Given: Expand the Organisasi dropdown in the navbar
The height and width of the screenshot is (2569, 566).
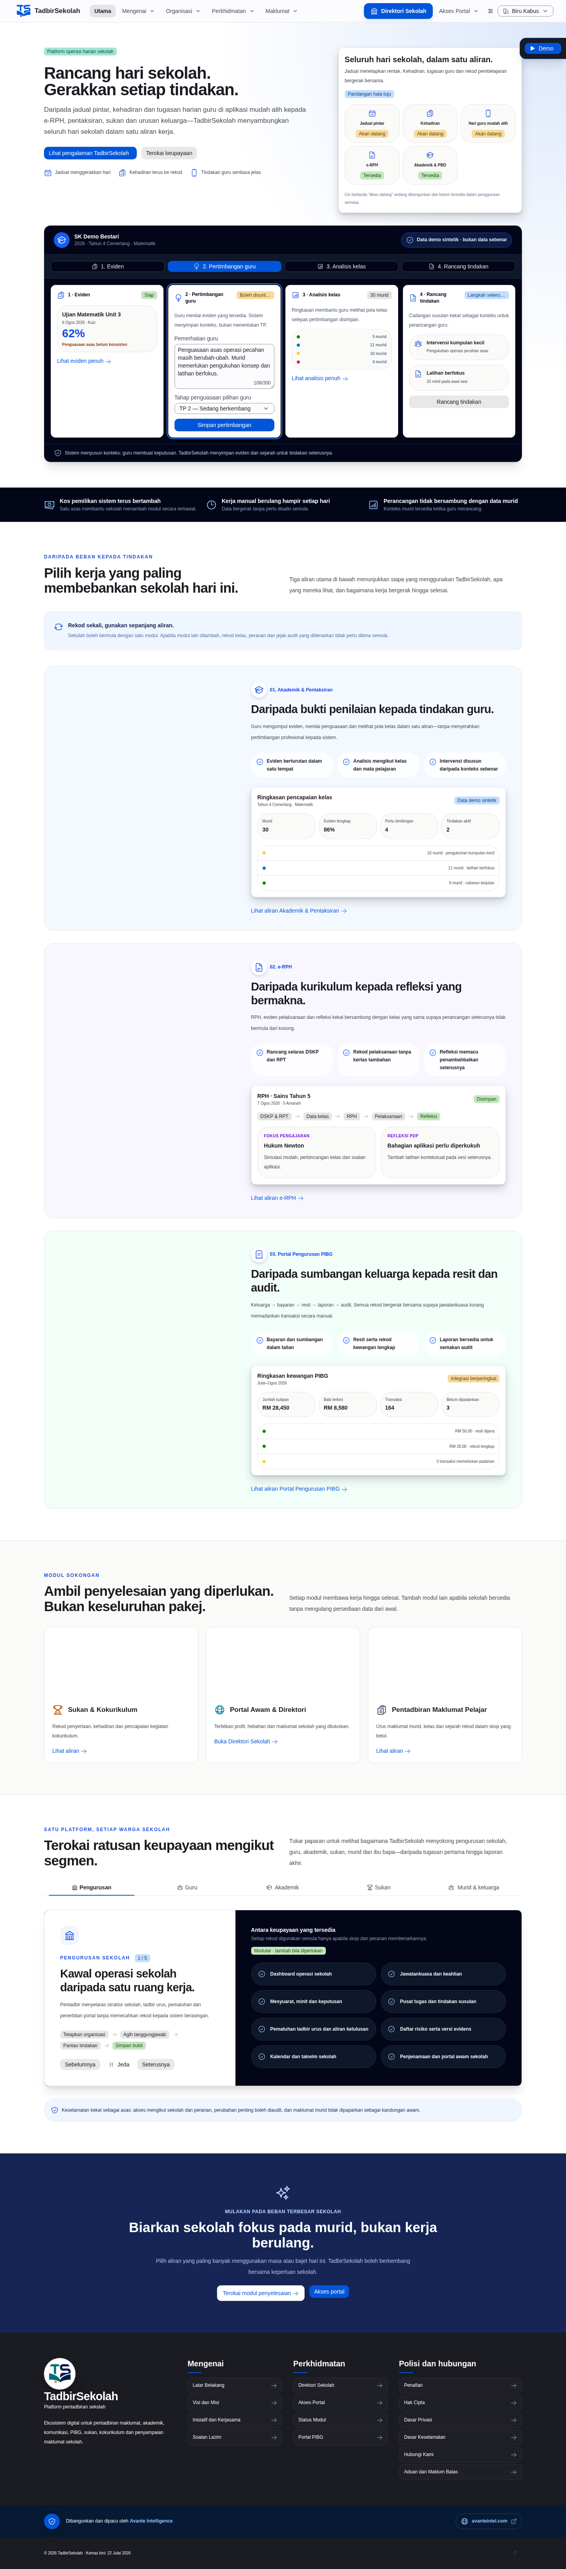Looking at the screenshot, I should click(182, 11).
